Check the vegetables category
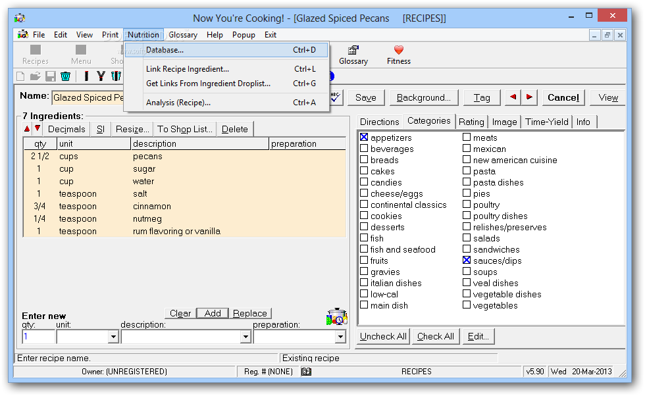The height and width of the screenshot is (396, 645). tap(467, 305)
